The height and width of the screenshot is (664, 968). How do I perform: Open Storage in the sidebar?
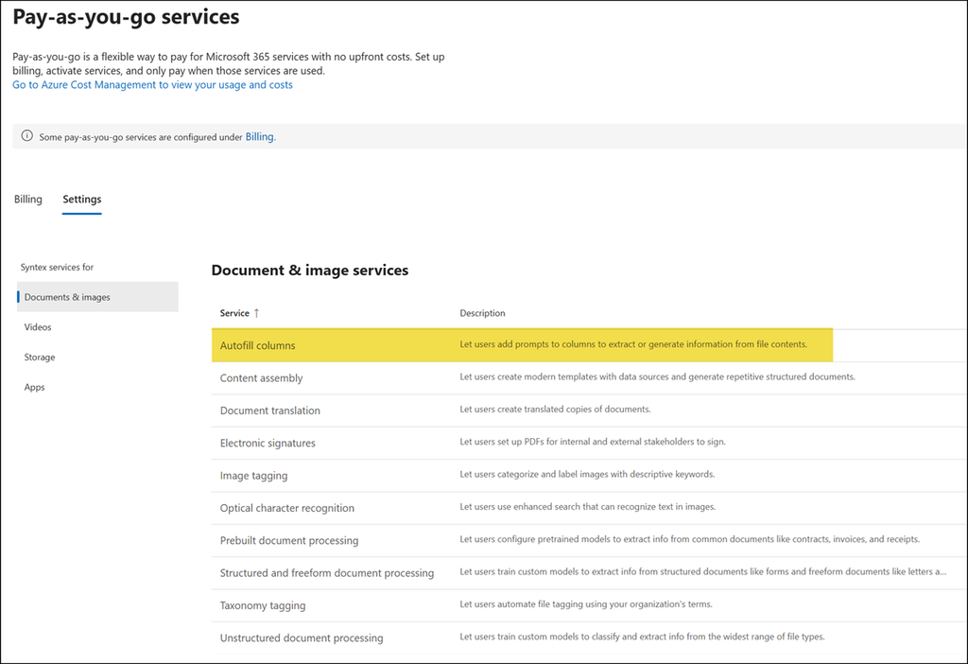point(40,357)
